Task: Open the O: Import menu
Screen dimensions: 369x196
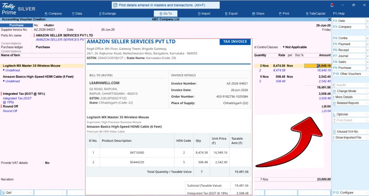Action: point(204,14)
